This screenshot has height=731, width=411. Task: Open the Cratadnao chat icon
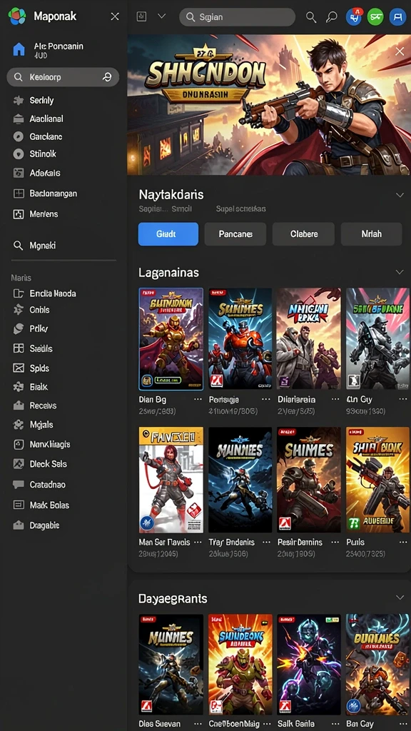coord(18,485)
